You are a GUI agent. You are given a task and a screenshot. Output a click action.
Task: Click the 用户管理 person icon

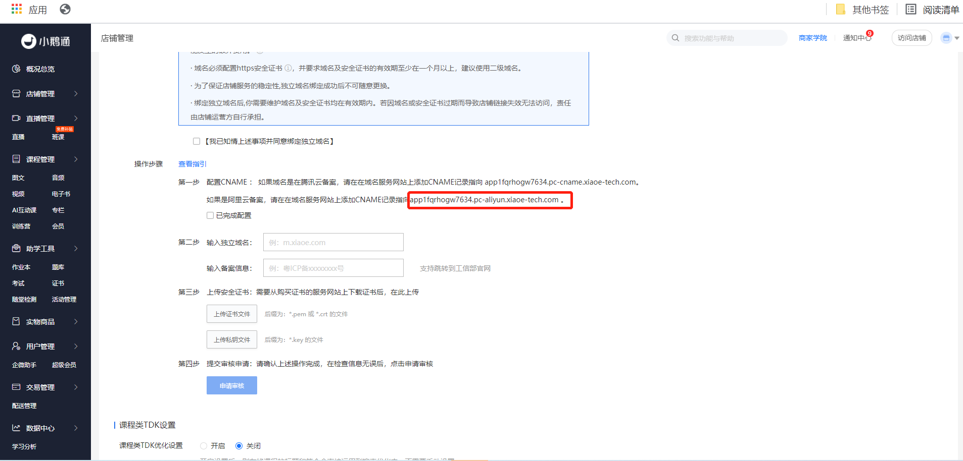pos(16,346)
